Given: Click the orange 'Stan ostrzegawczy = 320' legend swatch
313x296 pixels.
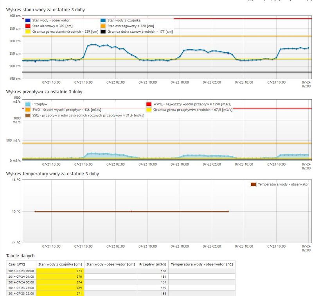Looking at the screenshot, I should point(103,26).
